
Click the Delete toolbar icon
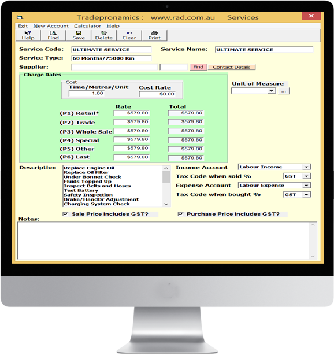tap(104, 35)
